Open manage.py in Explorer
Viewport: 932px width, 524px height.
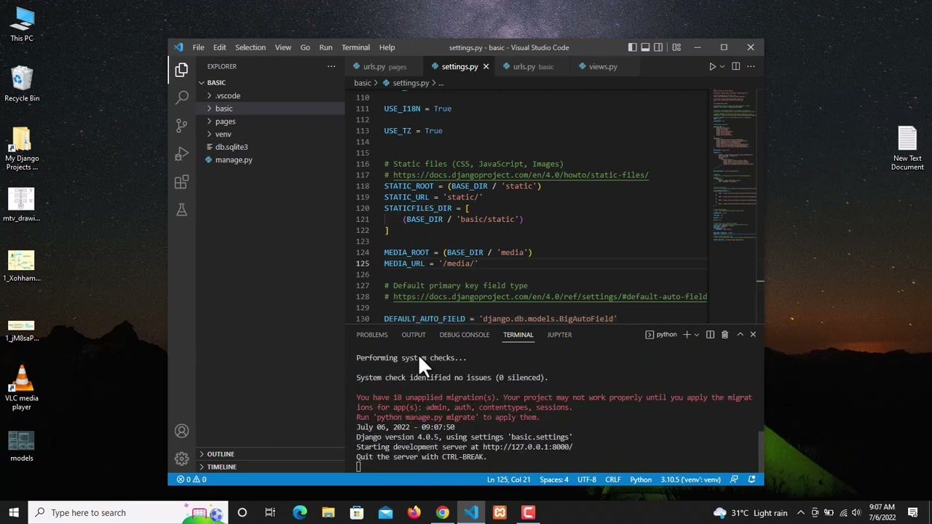click(x=270, y=160)
